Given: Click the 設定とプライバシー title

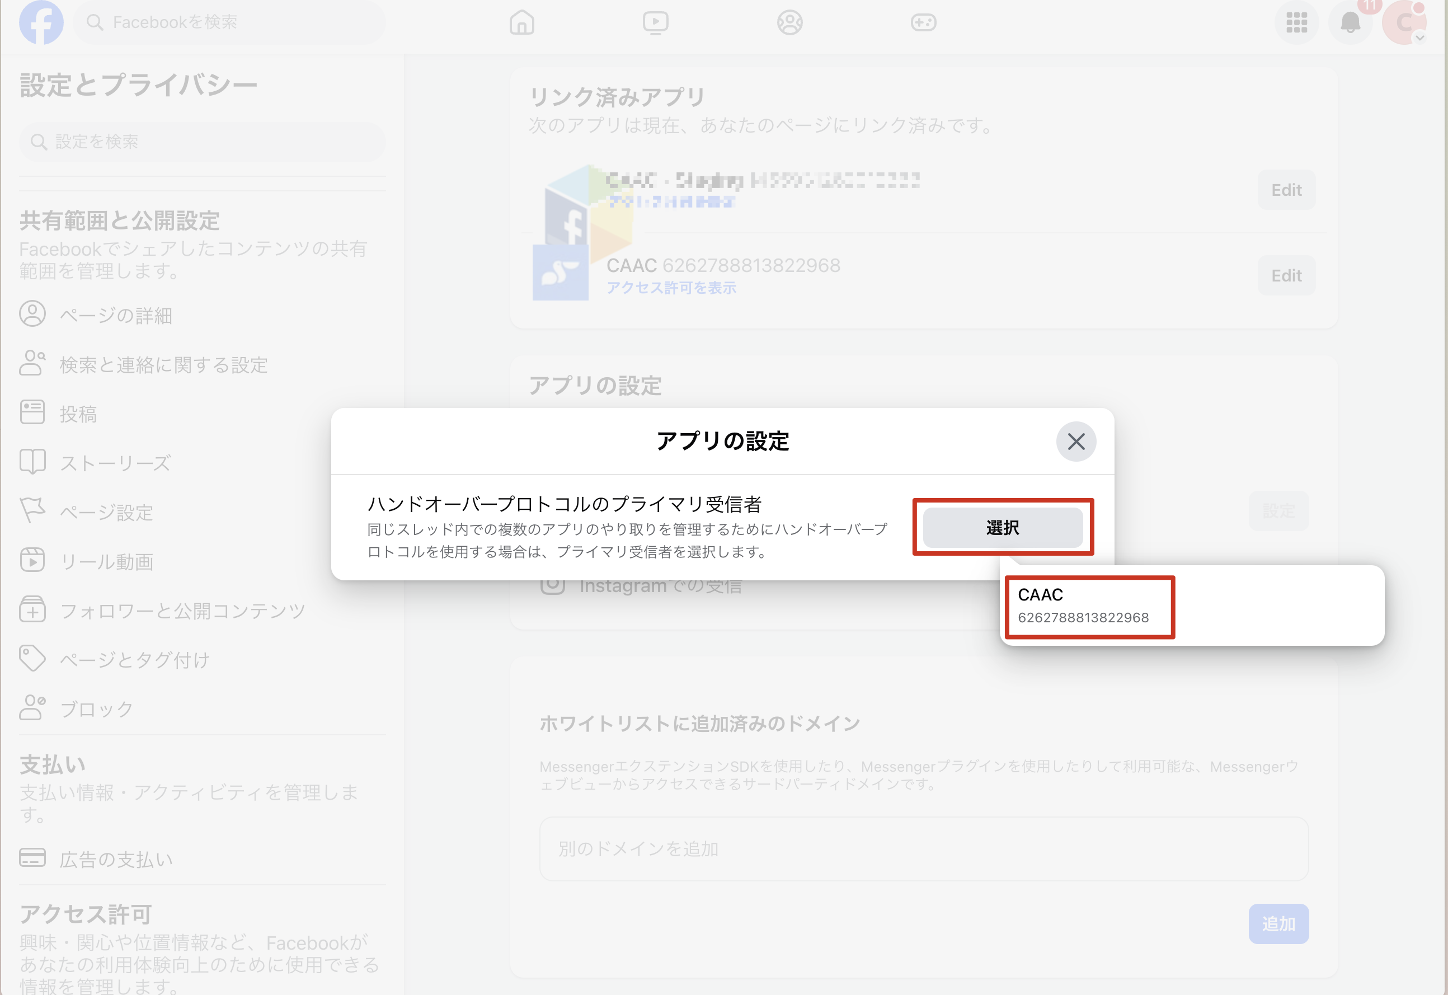Looking at the screenshot, I should point(138,85).
